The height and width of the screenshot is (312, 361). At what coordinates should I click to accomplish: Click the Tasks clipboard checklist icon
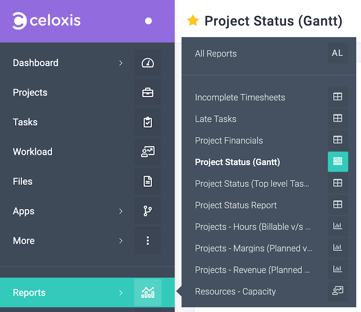click(x=147, y=122)
